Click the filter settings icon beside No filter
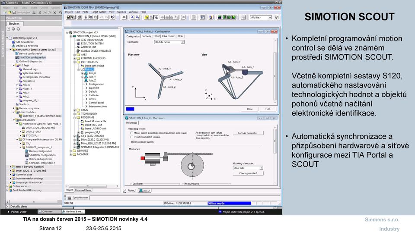415x232 pixels. tap(276, 17)
